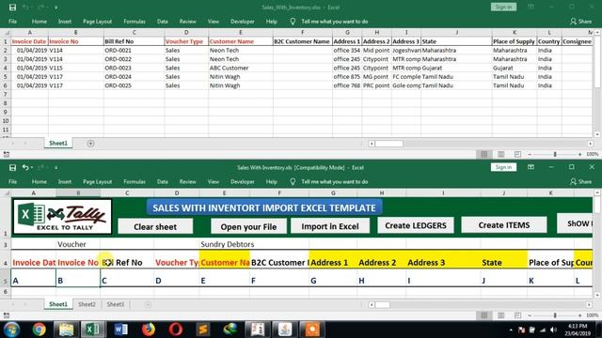The image size is (602, 338).
Task: Click the Clear sheet button
Action: [155, 226]
